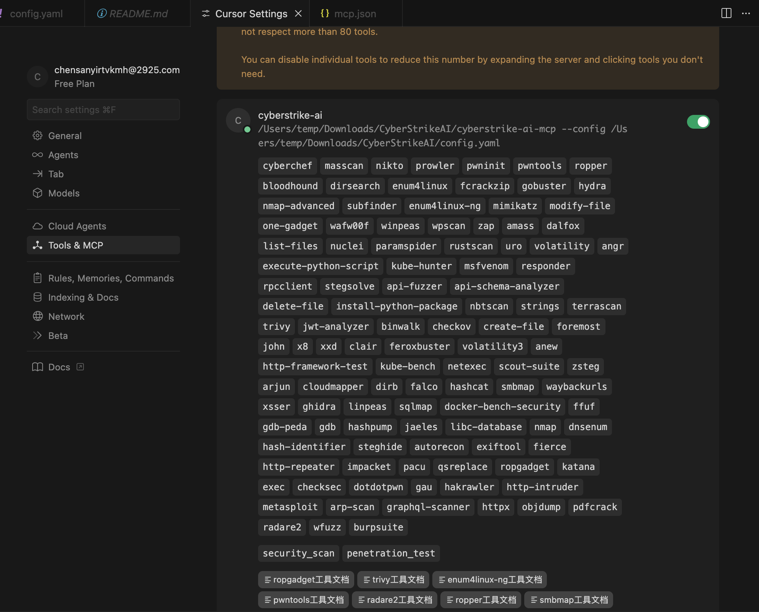Screen dimensions: 759x612
Task: Collapse the cyberstrike-ai server entry
Action: (x=290, y=115)
